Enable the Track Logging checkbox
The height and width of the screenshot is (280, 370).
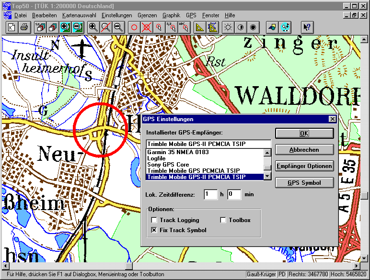[x=154, y=220]
